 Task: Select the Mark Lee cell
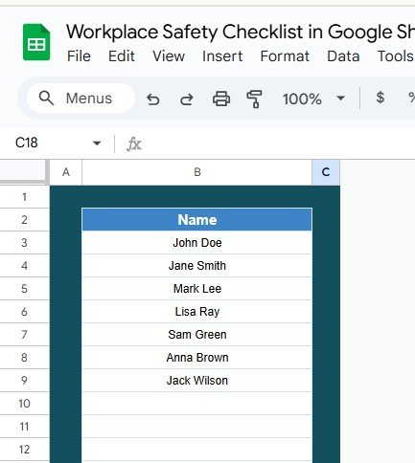[x=197, y=289]
